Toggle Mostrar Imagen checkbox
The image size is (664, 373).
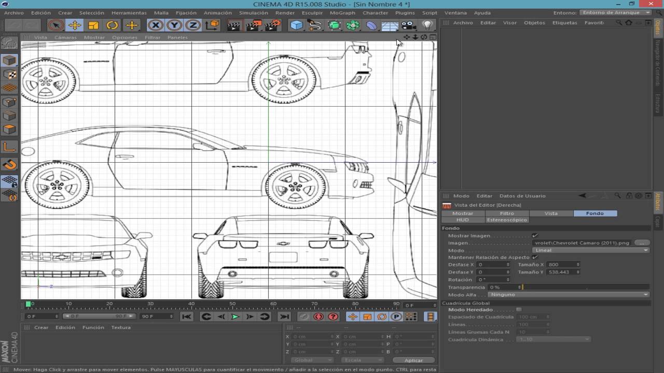click(535, 235)
